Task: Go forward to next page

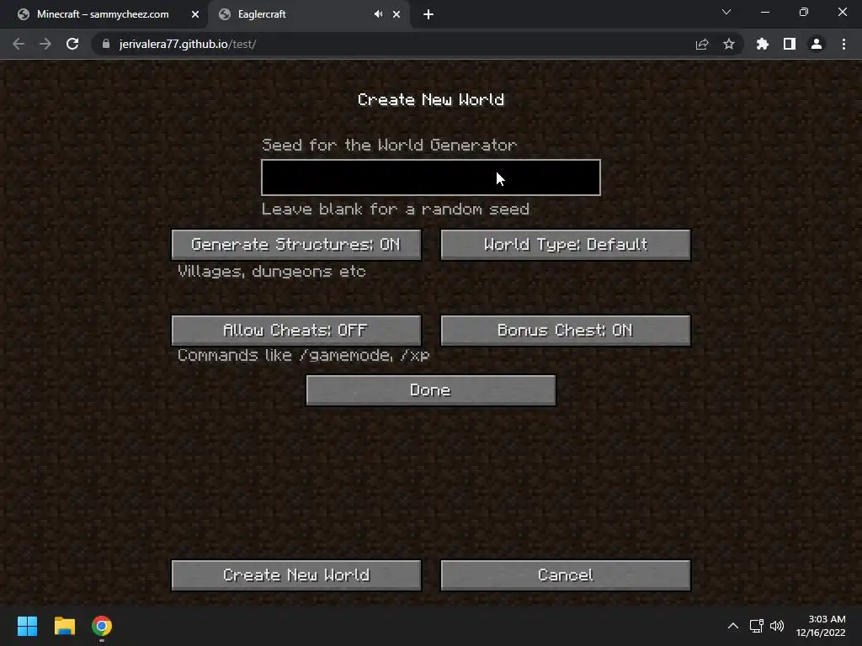Action: coord(45,44)
